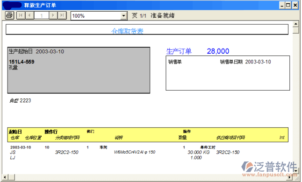Viewport: 302px width, 182px height.
Task: Click the 30.000 KG quantity value
Action: (x=199, y=152)
